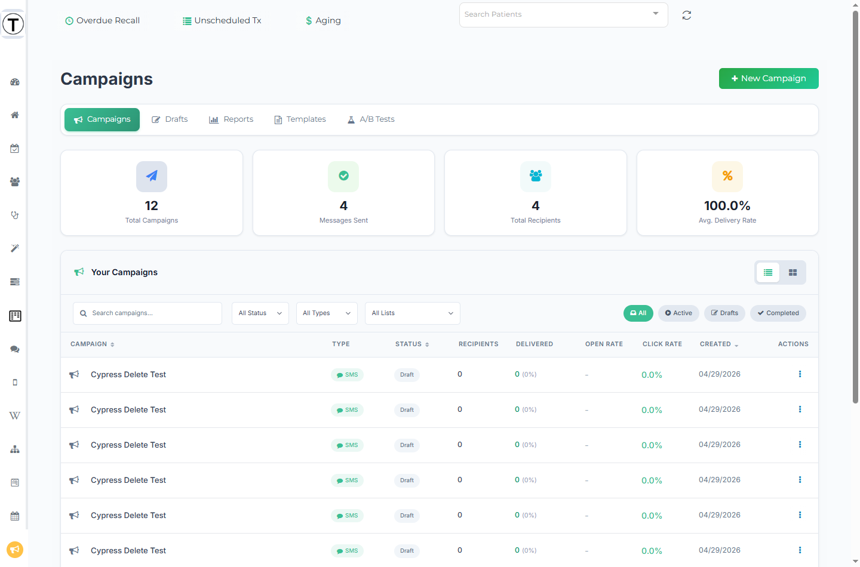Viewport: 860px width, 567px height.
Task: Click the New Campaign button
Action: point(769,78)
